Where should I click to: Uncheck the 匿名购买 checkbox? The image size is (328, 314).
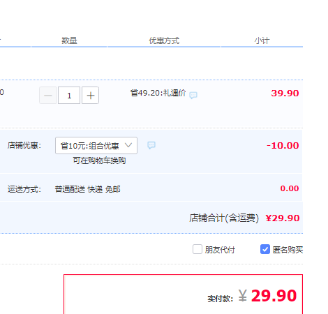pyautogui.click(x=265, y=249)
